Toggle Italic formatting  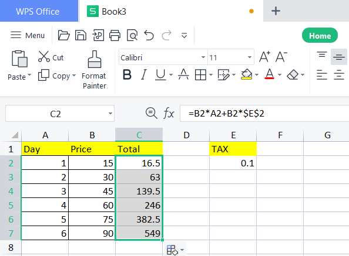tap(144, 74)
